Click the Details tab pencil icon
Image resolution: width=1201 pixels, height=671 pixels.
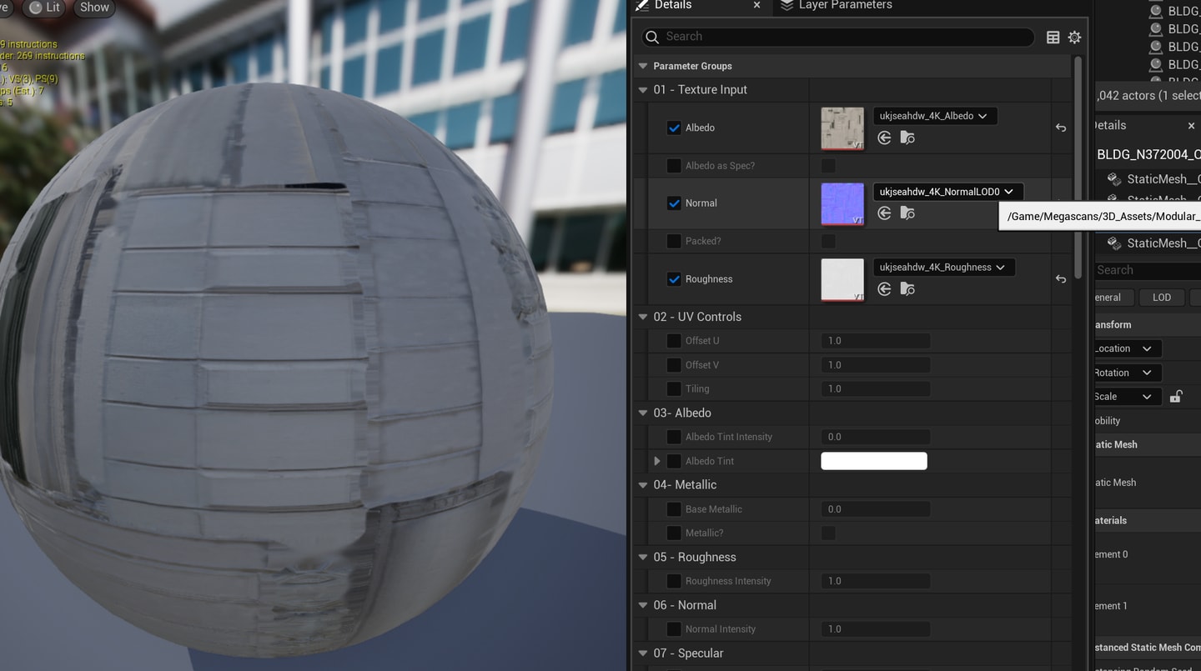[x=642, y=5]
